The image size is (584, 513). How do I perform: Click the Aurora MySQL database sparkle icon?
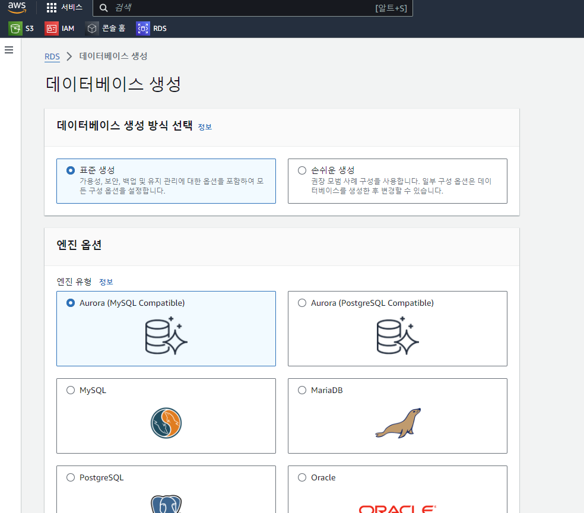click(x=166, y=336)
